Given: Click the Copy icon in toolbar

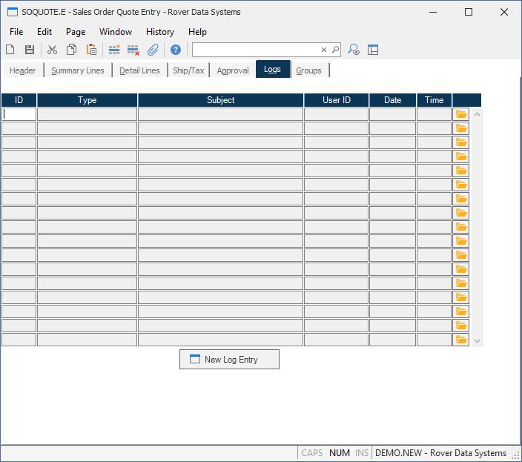Looking at the screenshot, I should click(72, 50).
